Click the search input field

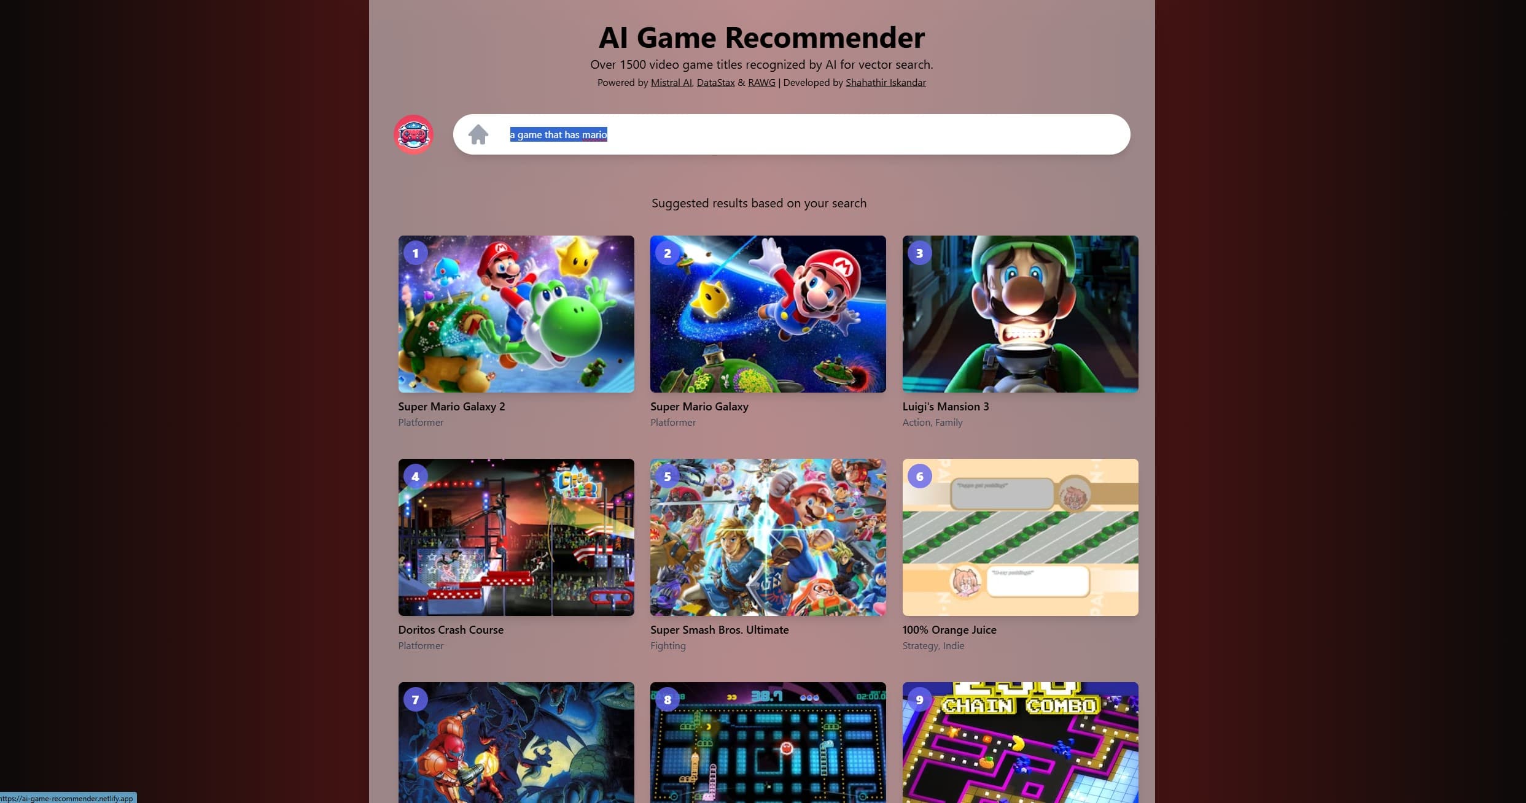[x=790, y=134]
